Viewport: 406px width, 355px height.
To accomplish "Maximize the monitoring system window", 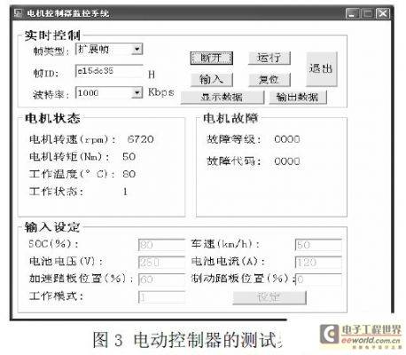I will coord(368,13).
